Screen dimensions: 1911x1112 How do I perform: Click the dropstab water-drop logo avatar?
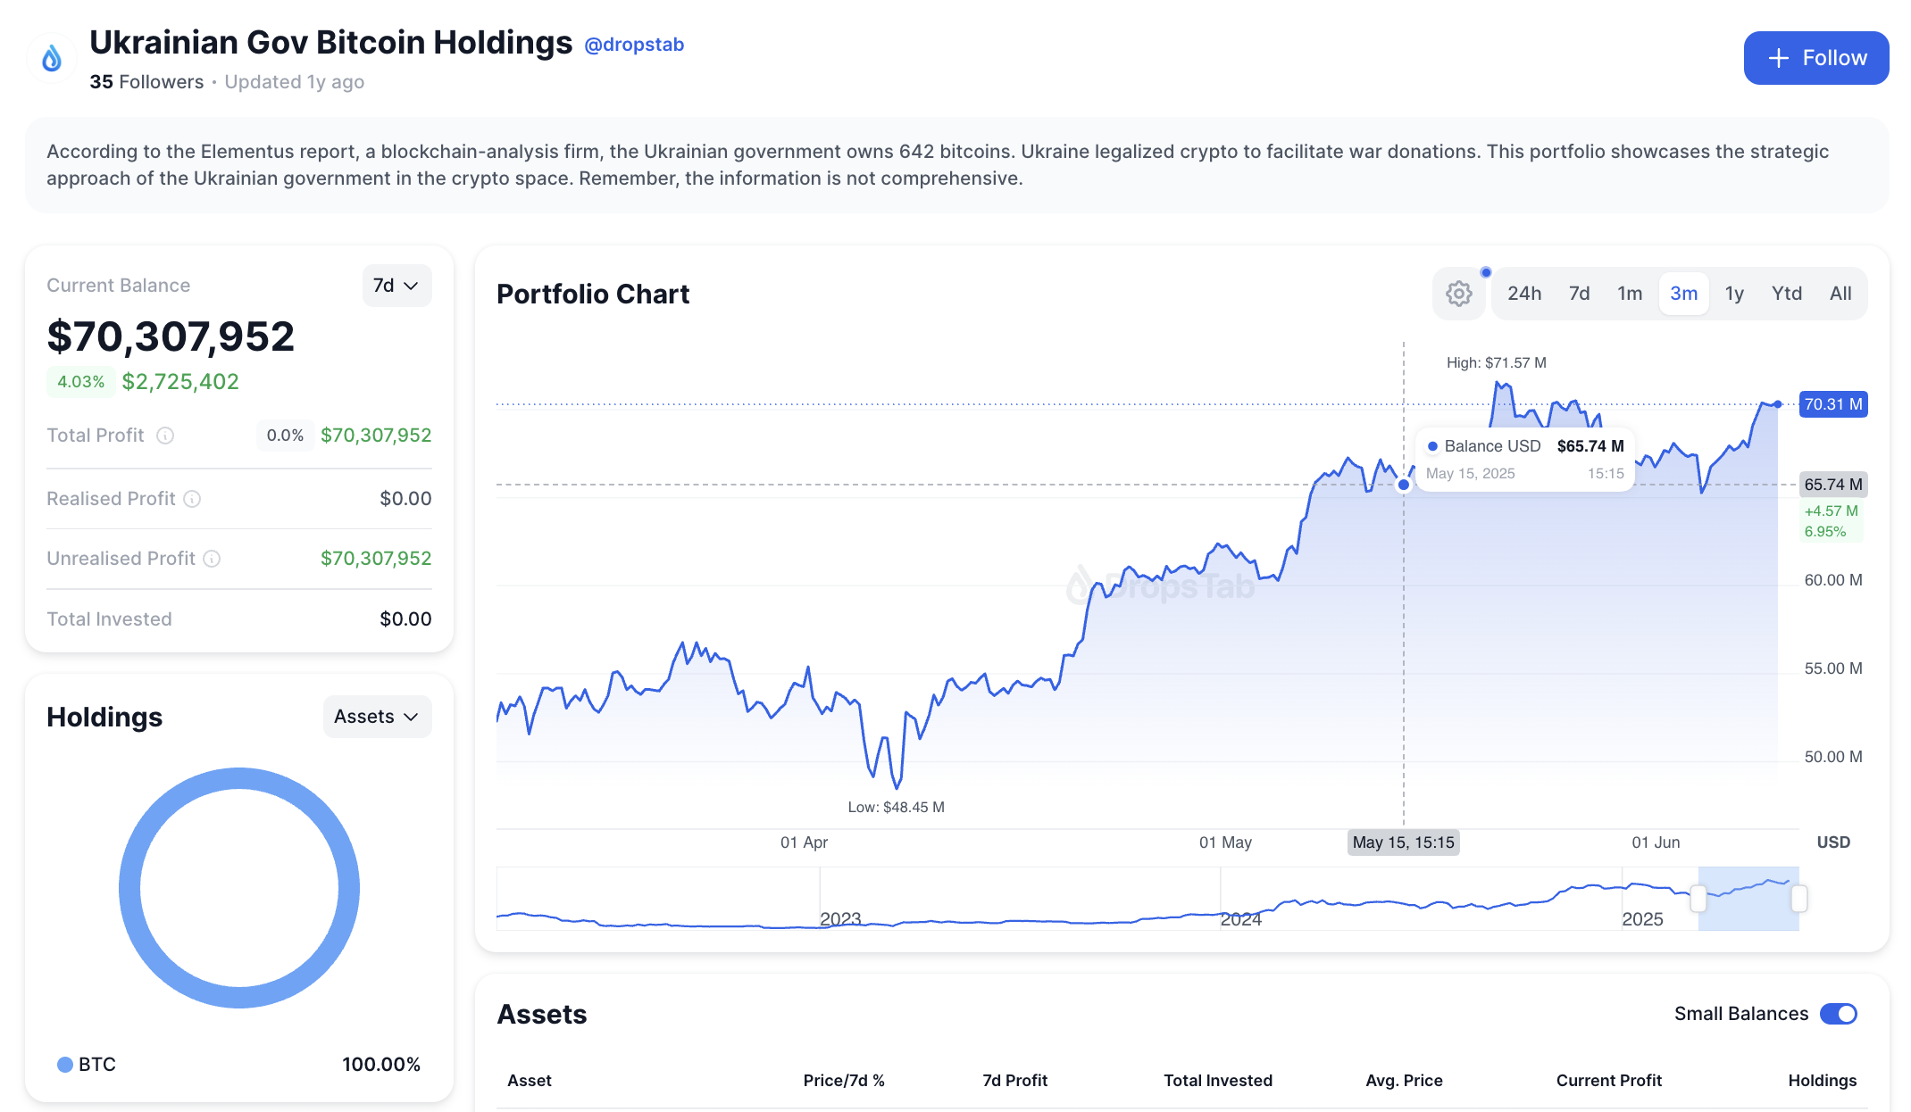(52, 59)
